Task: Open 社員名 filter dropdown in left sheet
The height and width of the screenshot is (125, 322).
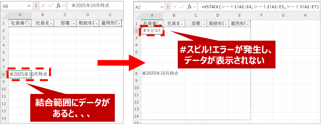Action: [51, 24]
